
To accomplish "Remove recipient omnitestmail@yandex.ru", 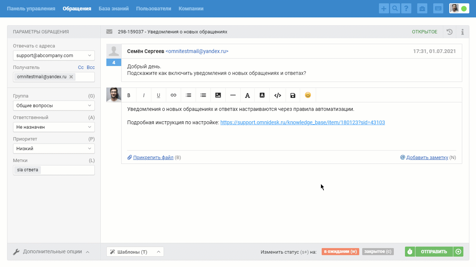I will 71,77.
